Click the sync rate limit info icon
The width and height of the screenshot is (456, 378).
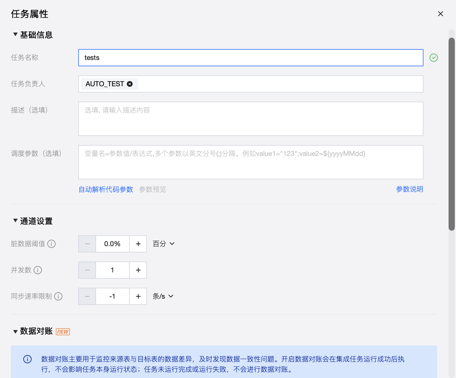click(58, 296)
